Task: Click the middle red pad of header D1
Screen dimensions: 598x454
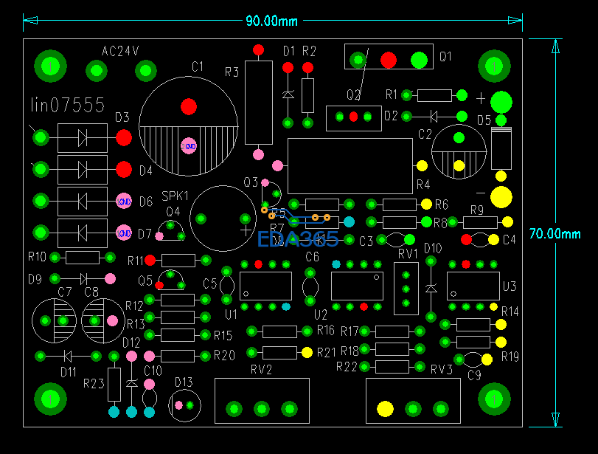Action: pyautogui.click(x=389, y=60)
